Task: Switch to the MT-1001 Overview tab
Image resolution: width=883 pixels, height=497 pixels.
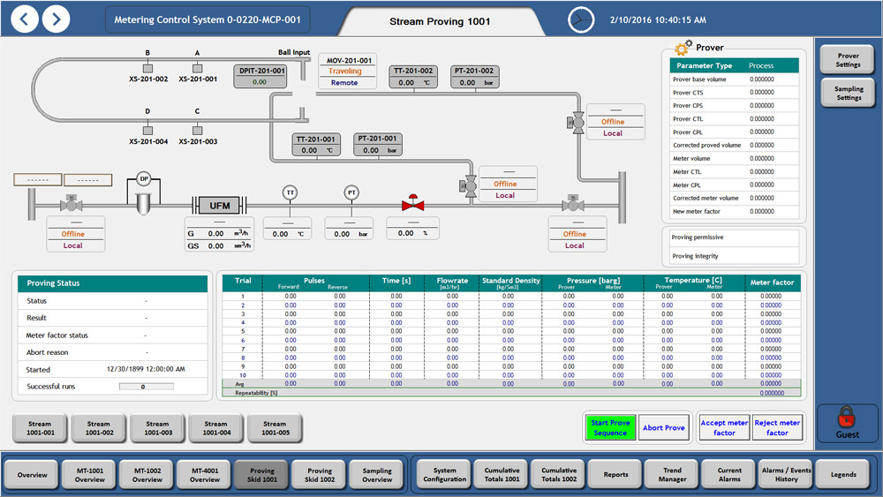Action: click(90, 474)
